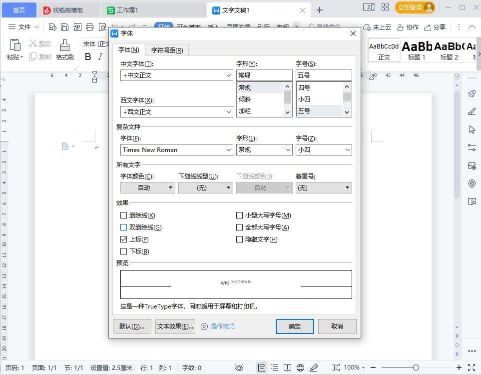Uncheck the 上标 superscript checkbox
The image size is (481, 375).
click(124, 239)
